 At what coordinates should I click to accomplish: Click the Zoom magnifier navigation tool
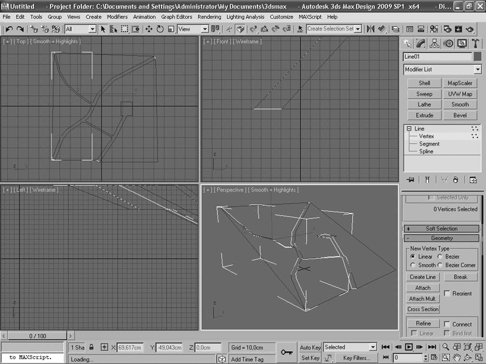(x=446, y=347)
